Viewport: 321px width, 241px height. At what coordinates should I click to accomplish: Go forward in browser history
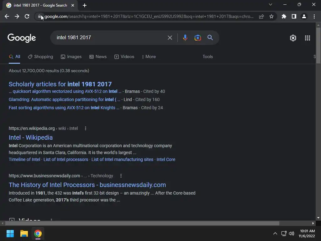(17, 16)
